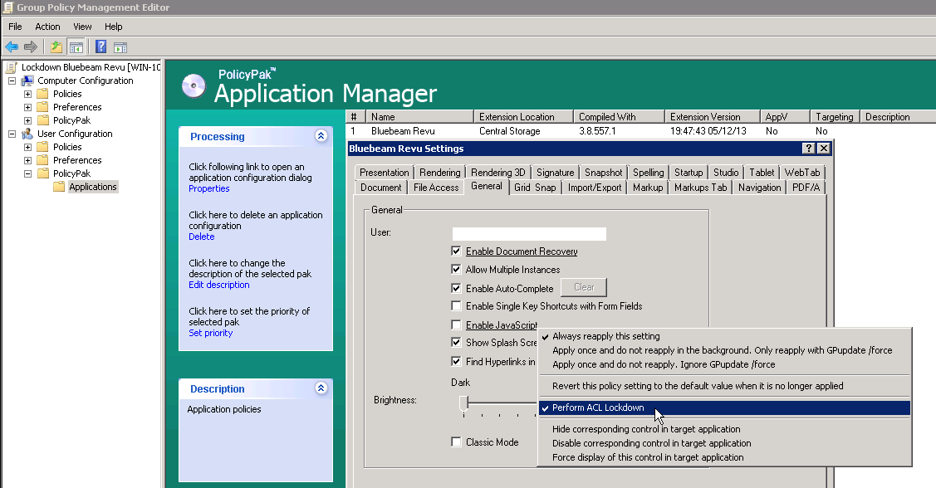Click the PolicyPak folder icon under Computer Configuration
This screenshot has width=936, height=488.
click(x=42, y=120)
